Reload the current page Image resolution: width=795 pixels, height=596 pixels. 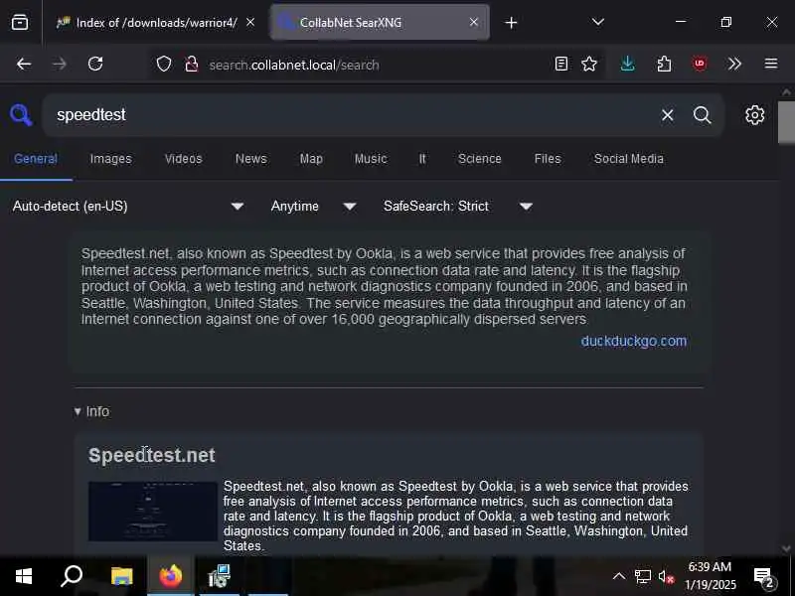(x=95, y=64)
